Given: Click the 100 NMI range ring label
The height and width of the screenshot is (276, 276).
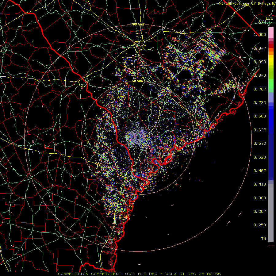Looking at the screenshot, I should pyautogui.click(x=138, y=24).
